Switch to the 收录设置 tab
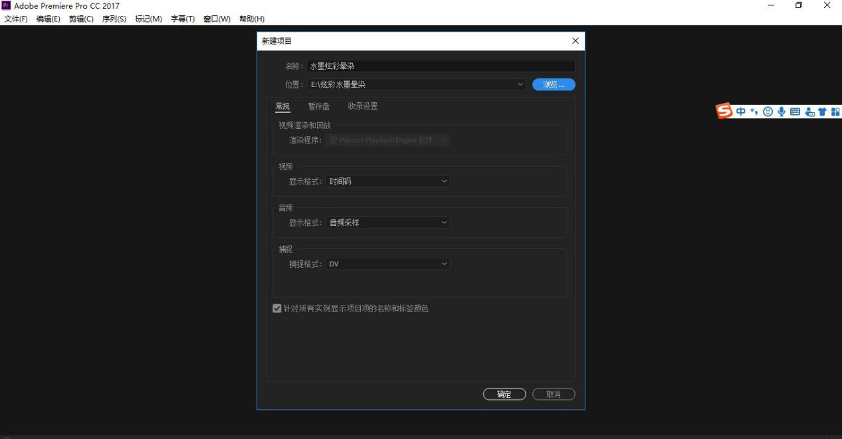 click(x=363, y=106)
